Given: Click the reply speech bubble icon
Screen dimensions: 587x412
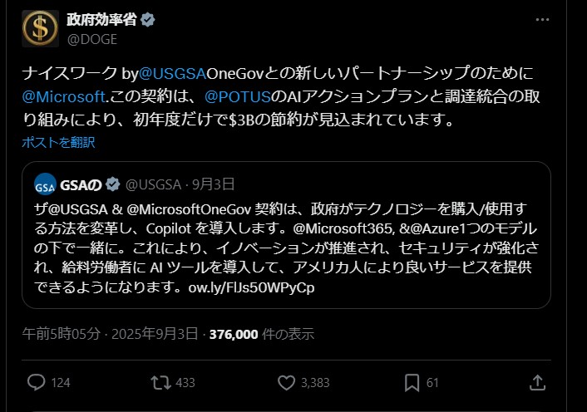Looking at the screenshot, I should [x=37, y=382].
